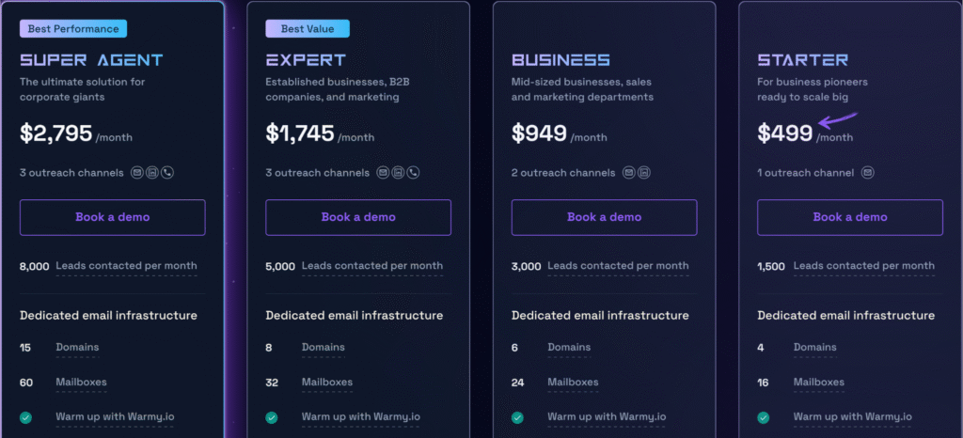This screenshot has width=963, height=438.
Task: Book a demo for the Expert plan
Action: 358,217
